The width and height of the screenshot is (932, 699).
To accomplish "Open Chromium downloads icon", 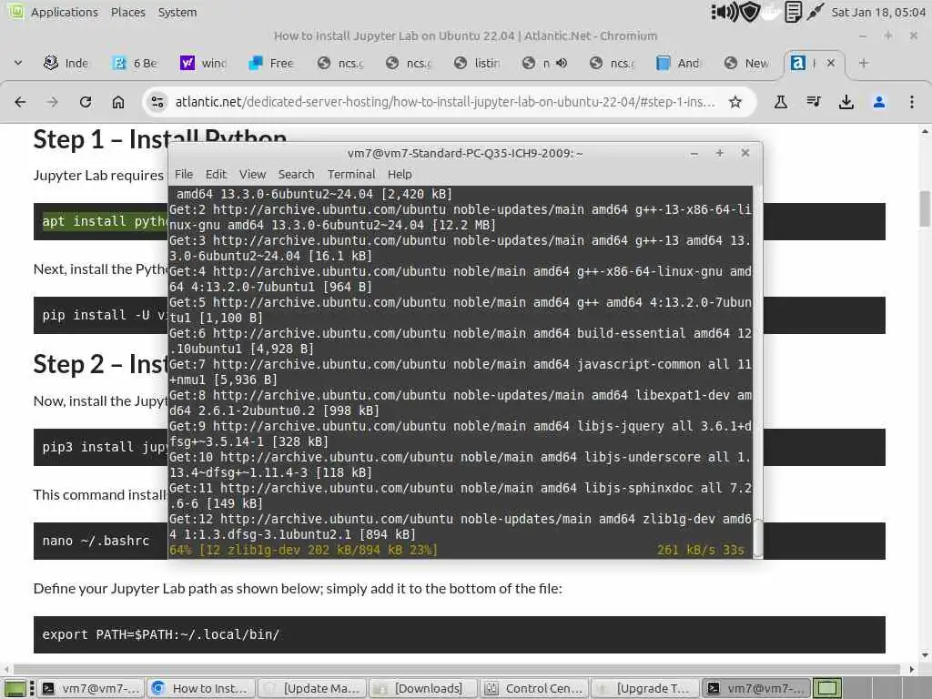I will point(846,102).
